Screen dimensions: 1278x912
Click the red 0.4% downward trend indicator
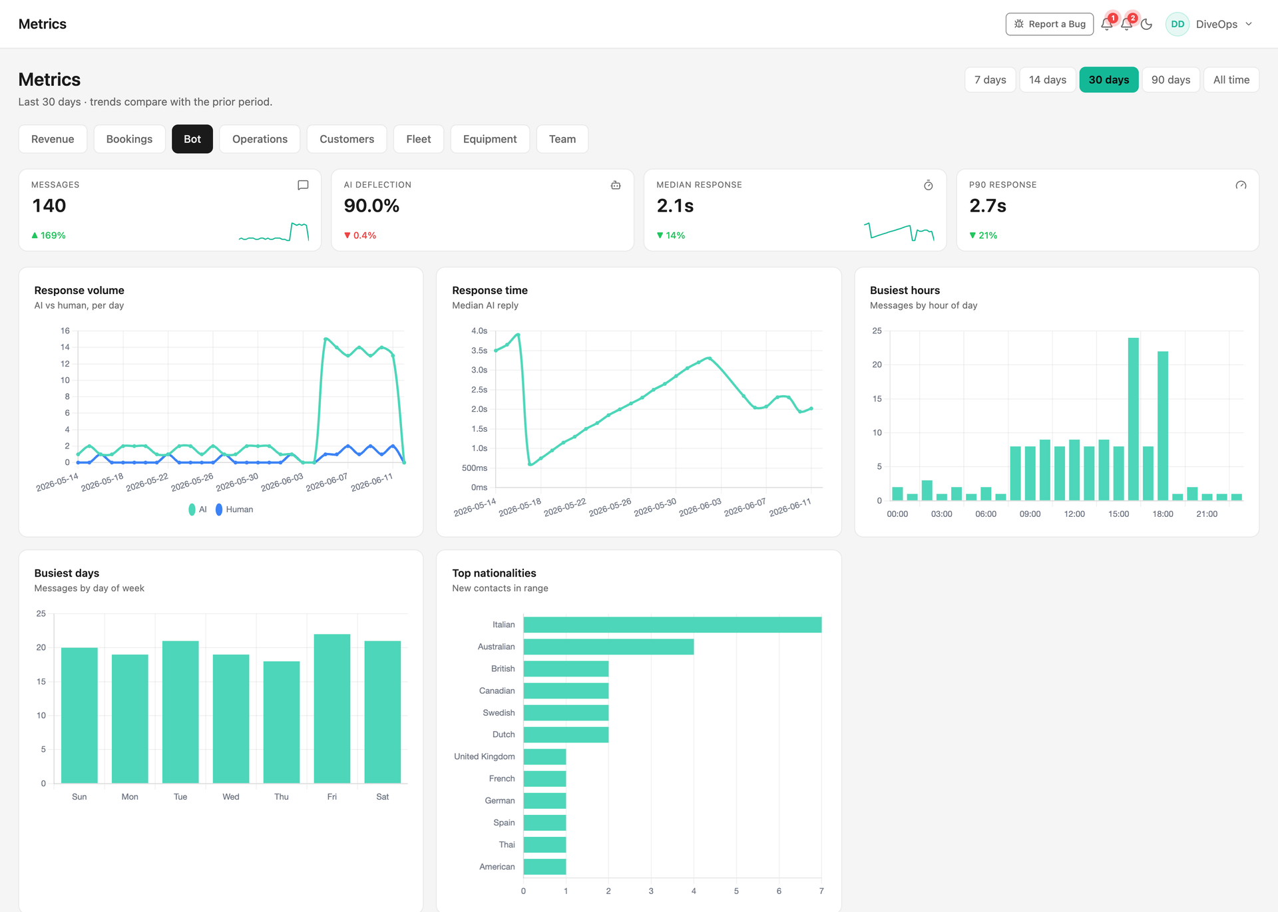tap(360, 235)
